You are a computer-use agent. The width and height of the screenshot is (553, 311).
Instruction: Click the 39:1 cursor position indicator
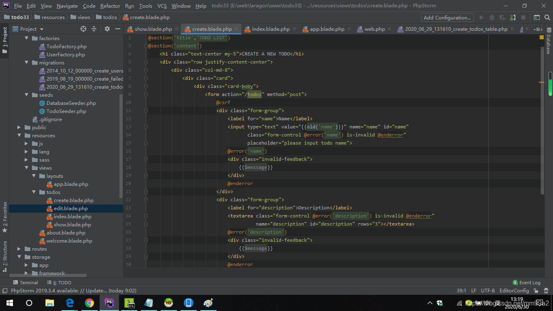coord(461,291)
